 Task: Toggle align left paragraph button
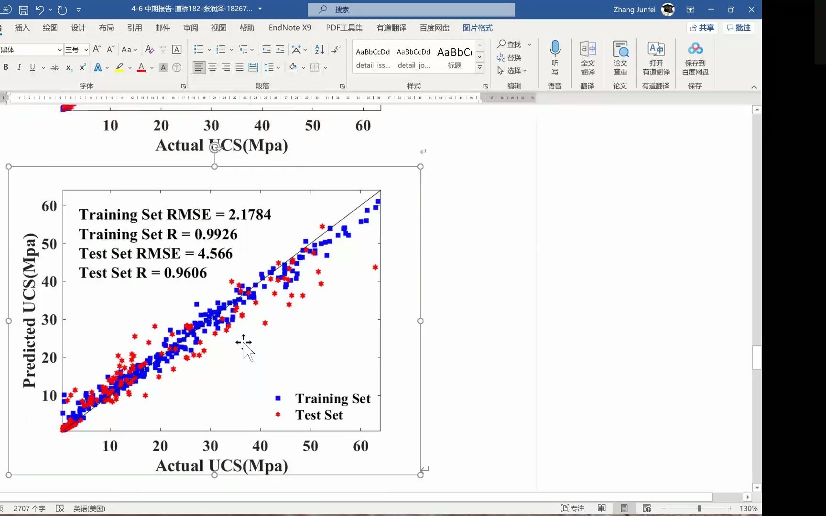(x=199, y=67)
